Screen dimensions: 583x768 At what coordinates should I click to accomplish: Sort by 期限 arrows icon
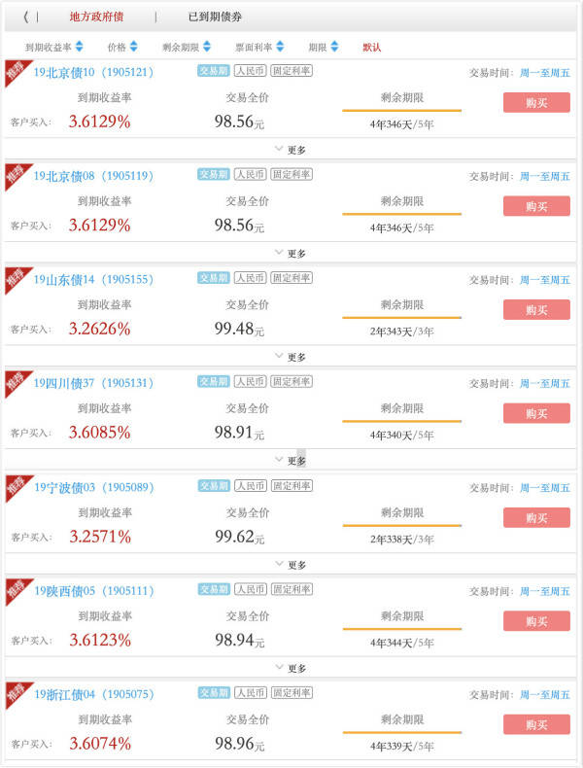pyautogui.click(x=334, y=47)
